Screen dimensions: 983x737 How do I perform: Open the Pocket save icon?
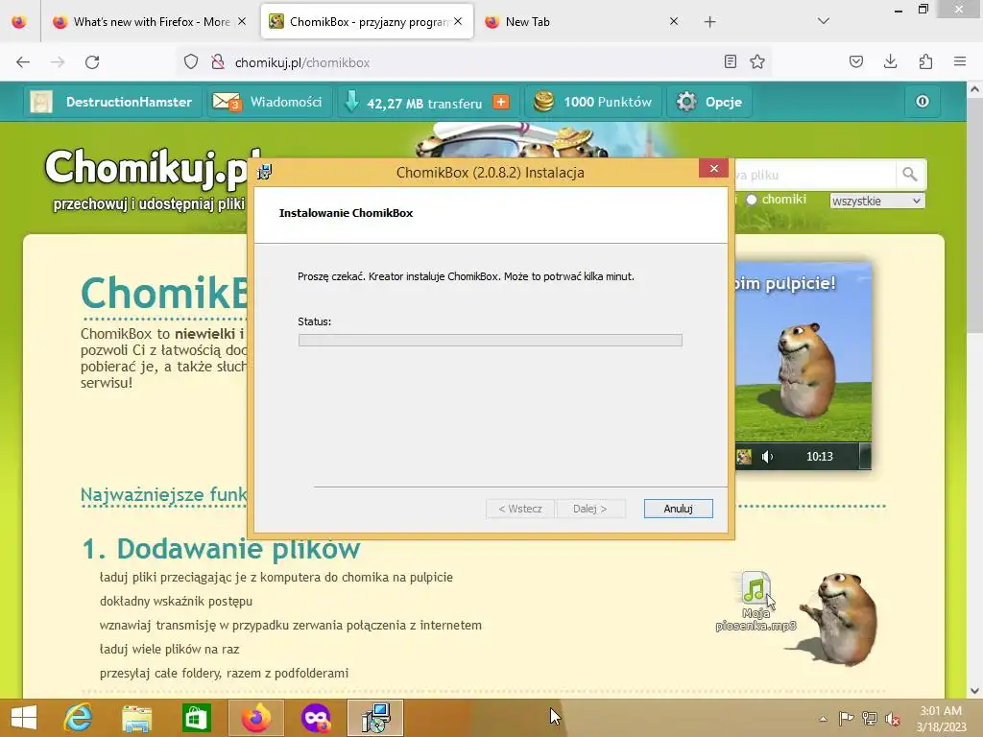click(x=856, y=62)
